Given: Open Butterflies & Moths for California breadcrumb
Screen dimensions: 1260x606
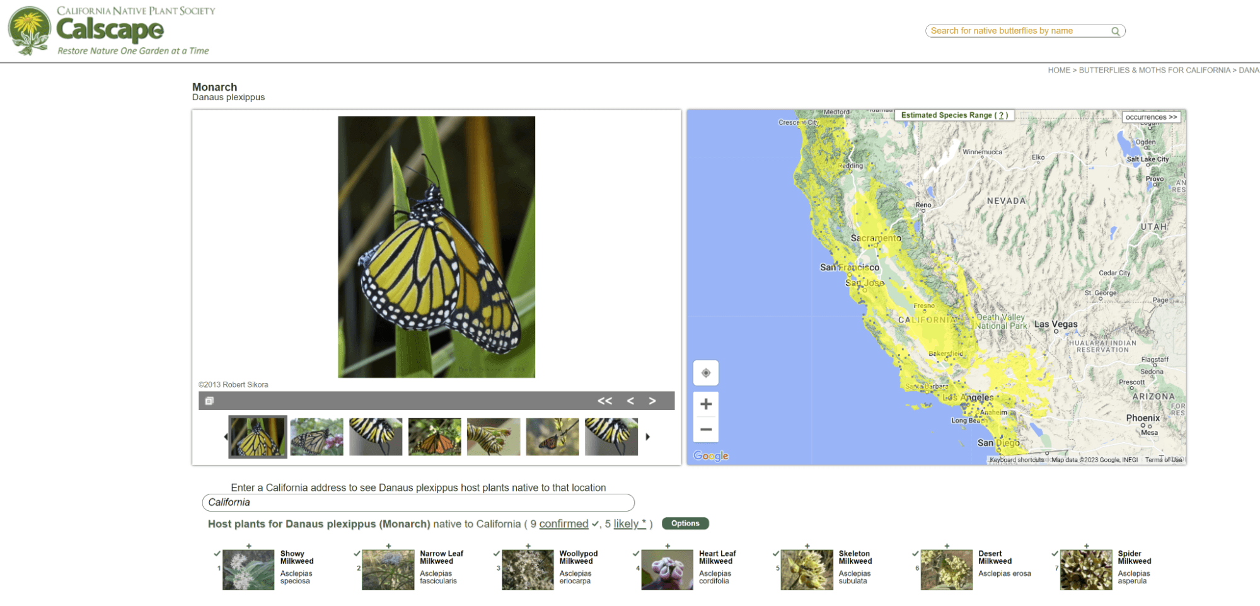Looking at the screenshot, I should click(1154, 71).
